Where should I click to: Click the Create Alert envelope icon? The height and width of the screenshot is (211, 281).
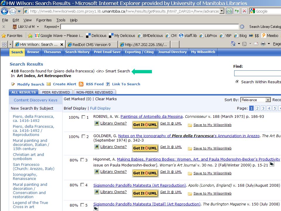point(49,84)
